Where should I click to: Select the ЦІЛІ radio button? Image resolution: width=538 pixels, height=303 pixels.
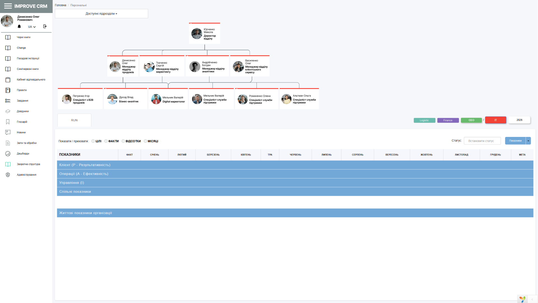(93, 141)
